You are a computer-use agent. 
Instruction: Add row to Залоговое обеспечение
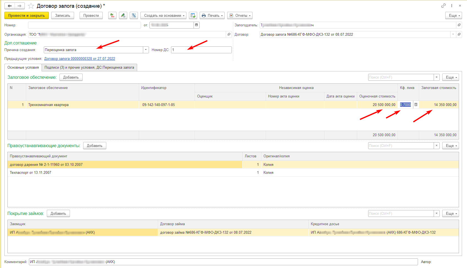71,77
